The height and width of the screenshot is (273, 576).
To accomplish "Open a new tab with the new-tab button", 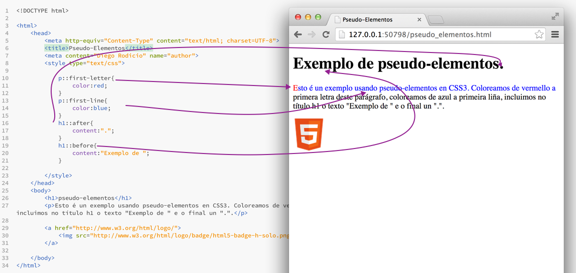I will tap(436, 19).
